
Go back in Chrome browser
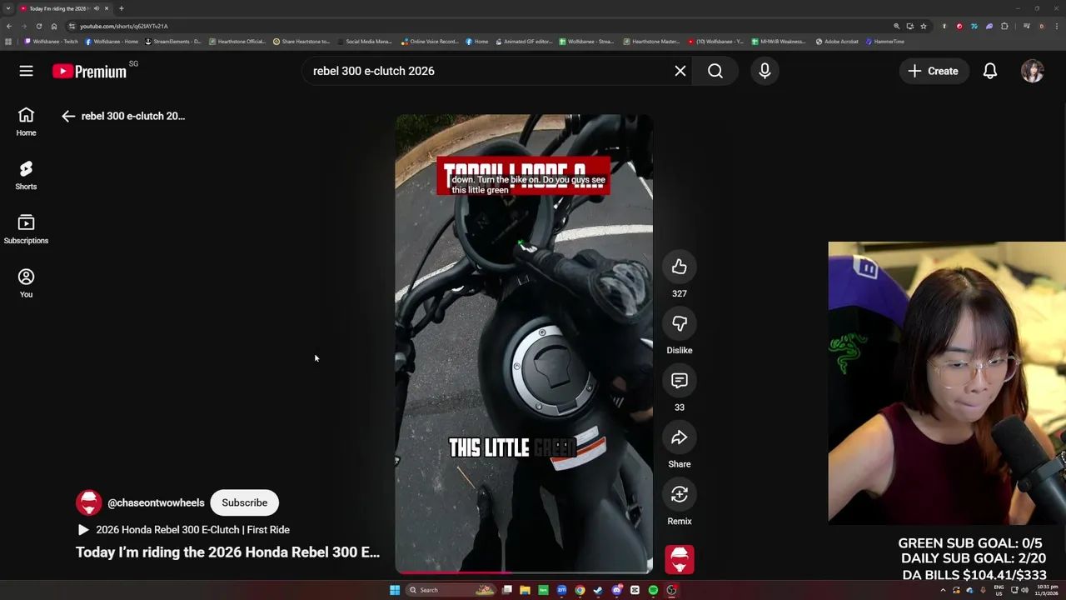(9, 26)
